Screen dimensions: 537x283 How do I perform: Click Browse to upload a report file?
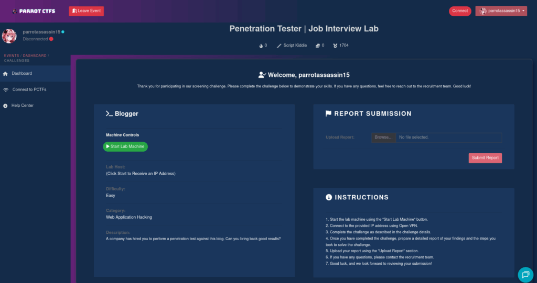(383, 138)
